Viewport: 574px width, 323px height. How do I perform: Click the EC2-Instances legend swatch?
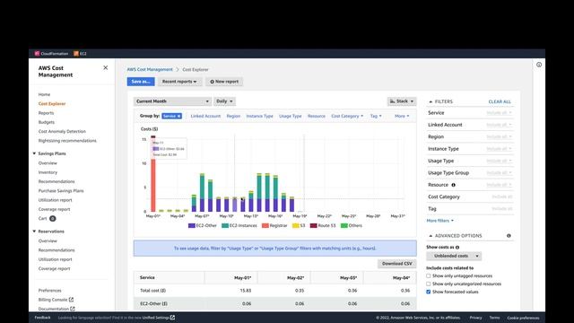point(225,225)
